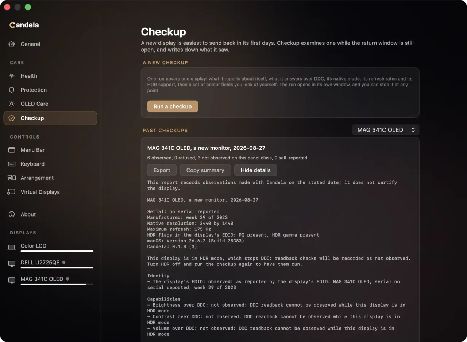Open the About info icon
The height and width of the screenshot is (342, 467).
click(x=12, y=214)
